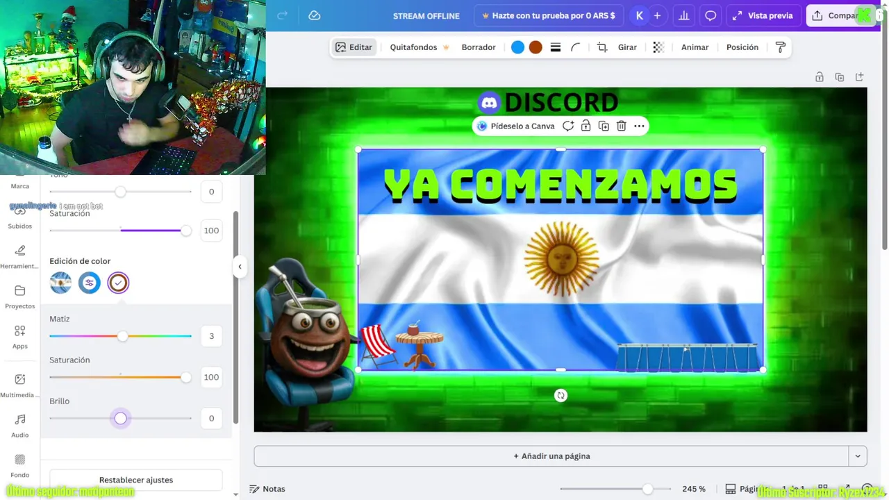The image size is (889, 500).
Task: Click the rotate handle below the flag image
Action: click(560, 395)
